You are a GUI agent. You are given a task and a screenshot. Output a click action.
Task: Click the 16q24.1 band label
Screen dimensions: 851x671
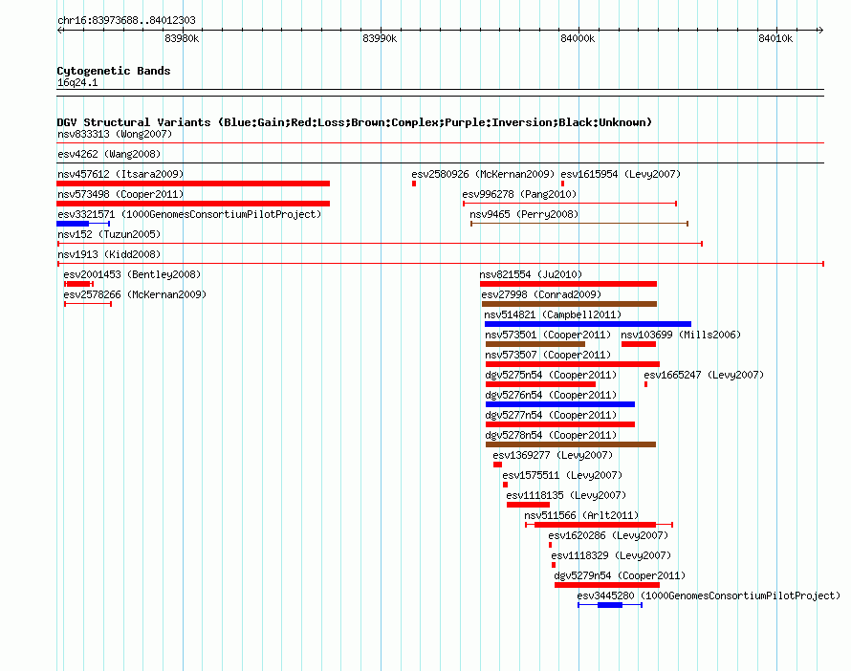(x=77, y=82)
